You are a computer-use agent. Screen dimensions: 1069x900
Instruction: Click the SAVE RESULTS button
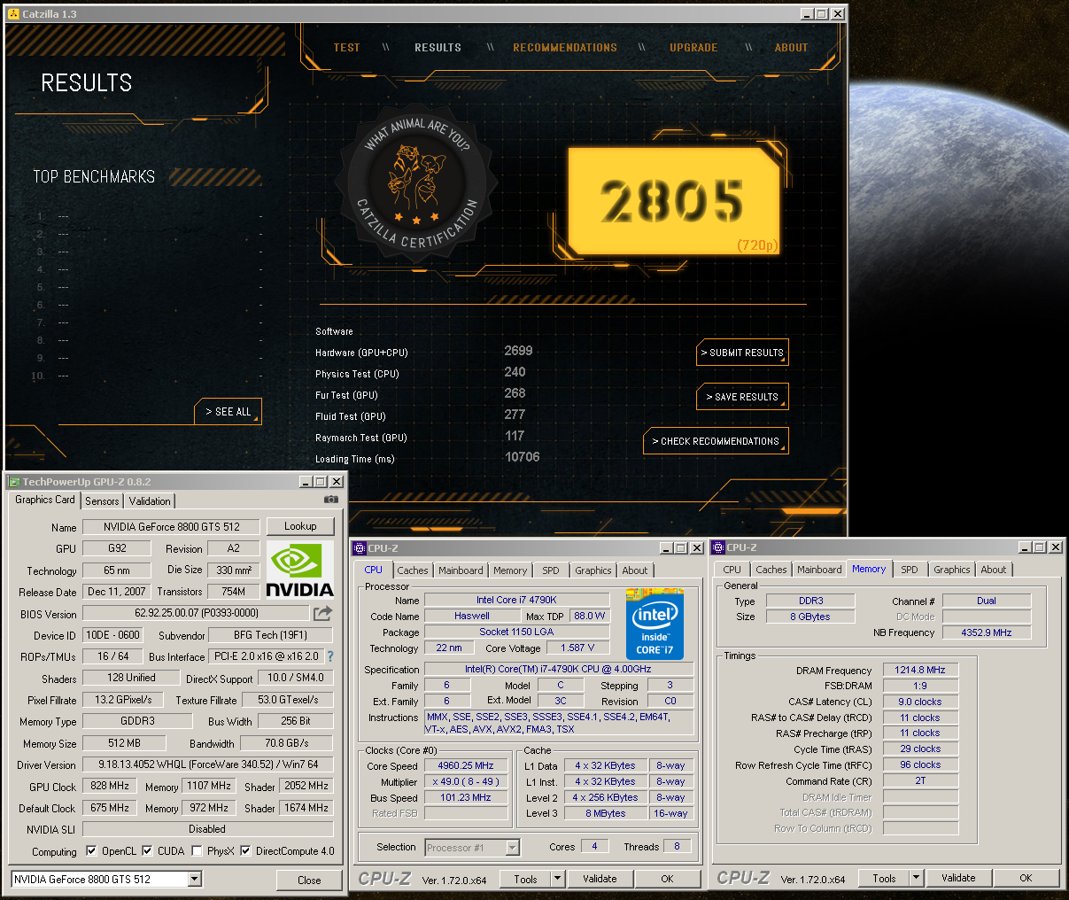tap(742, 397)
